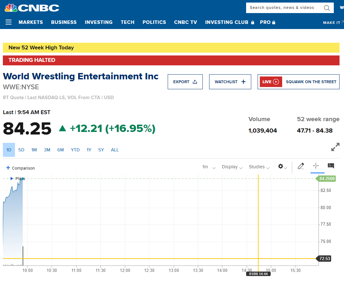Click the 52 week range value 47.71 - 84.38

tap(315, 131)
